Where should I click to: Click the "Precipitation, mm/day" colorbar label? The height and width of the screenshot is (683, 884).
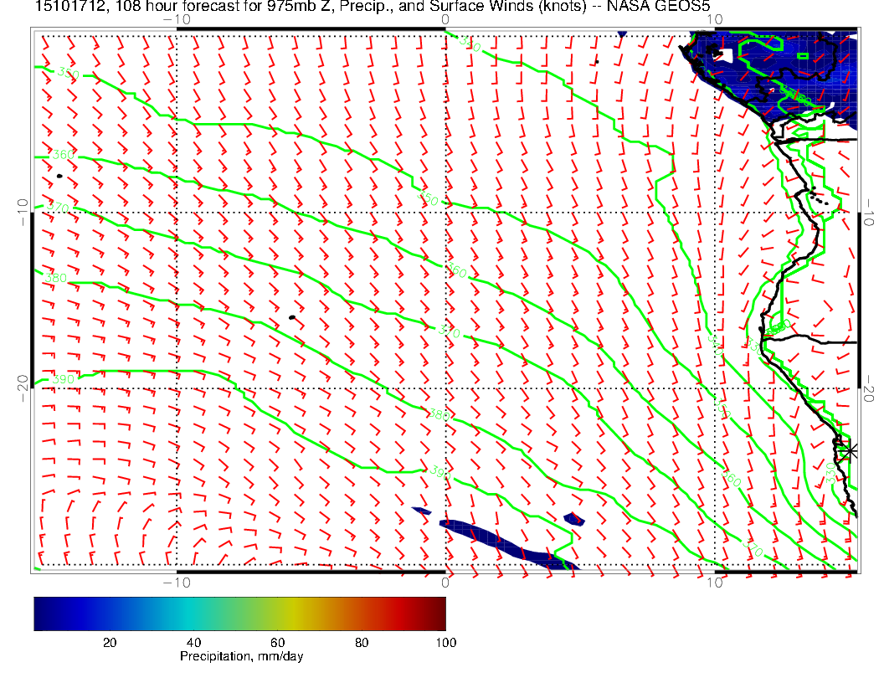point(241,657)
